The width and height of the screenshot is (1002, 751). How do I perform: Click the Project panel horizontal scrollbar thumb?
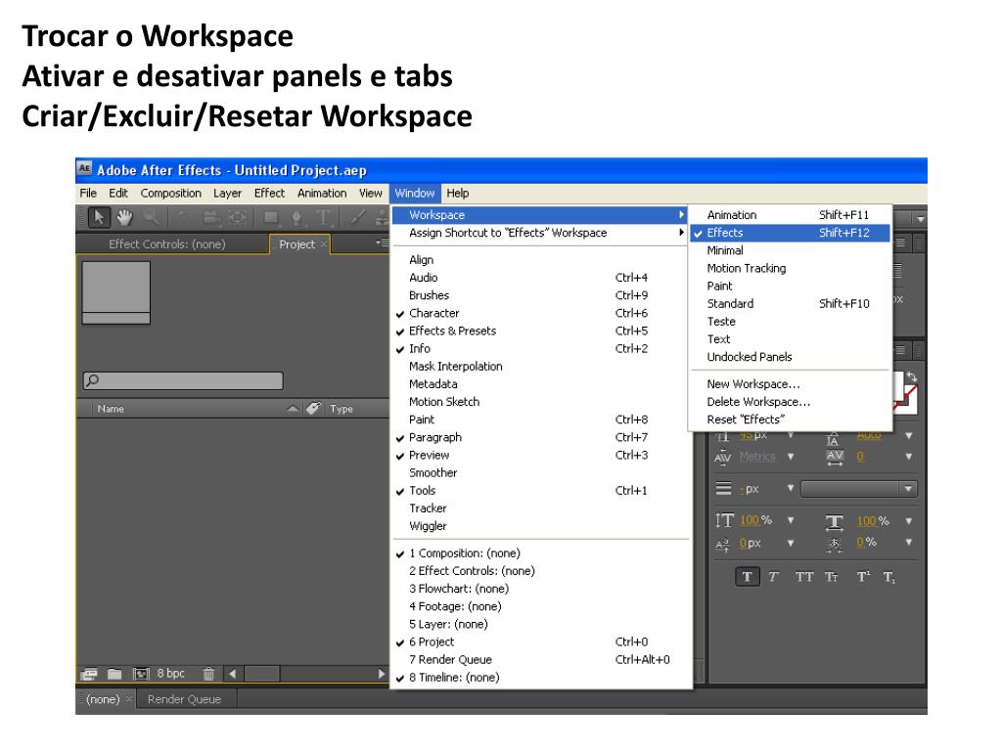(262, 674)
